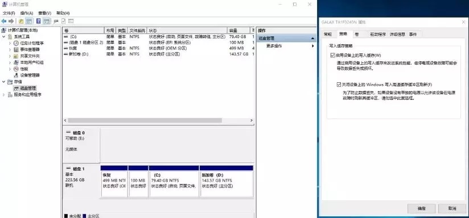Expand the 性能 tree node
The width and height of the screenshot is (469, 218).
pos(10,69)
